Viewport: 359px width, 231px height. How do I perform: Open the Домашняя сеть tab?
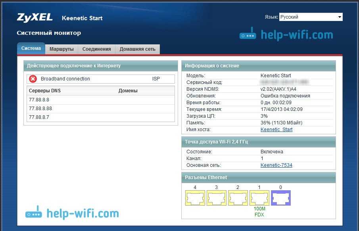tap(138, 49)
